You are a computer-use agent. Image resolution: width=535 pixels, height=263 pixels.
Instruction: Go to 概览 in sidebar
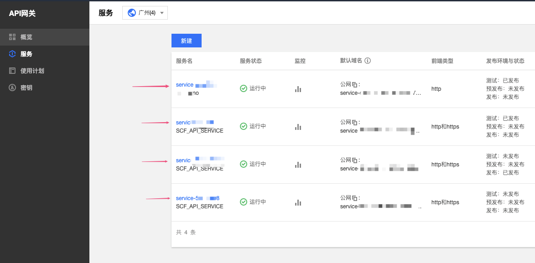pyautogui.click(x=26, y=37)
